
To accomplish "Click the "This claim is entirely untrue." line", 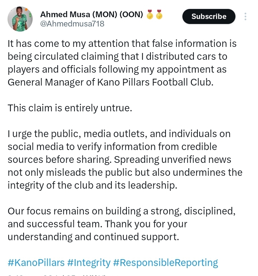I will (70, 108).
